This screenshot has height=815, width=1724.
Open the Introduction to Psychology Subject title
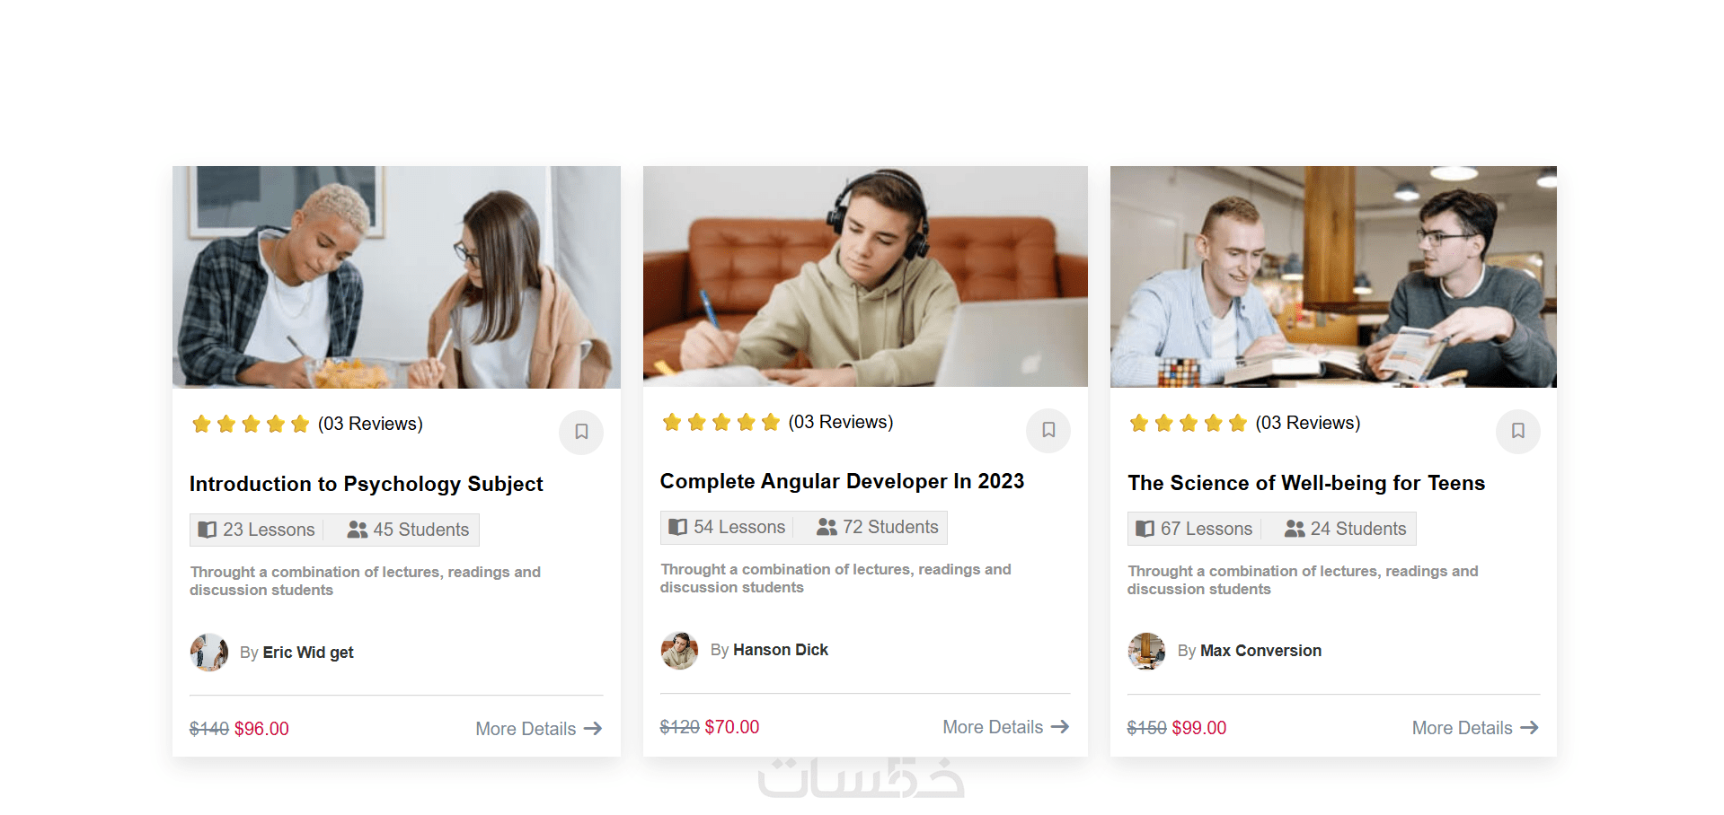pyautogui.click(x=367, y=485)
